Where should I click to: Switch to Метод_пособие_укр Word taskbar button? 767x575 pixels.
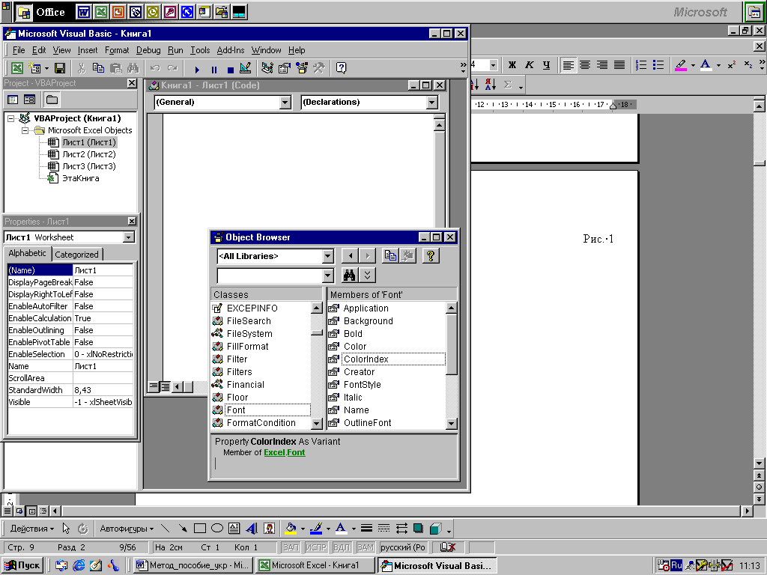192,565
